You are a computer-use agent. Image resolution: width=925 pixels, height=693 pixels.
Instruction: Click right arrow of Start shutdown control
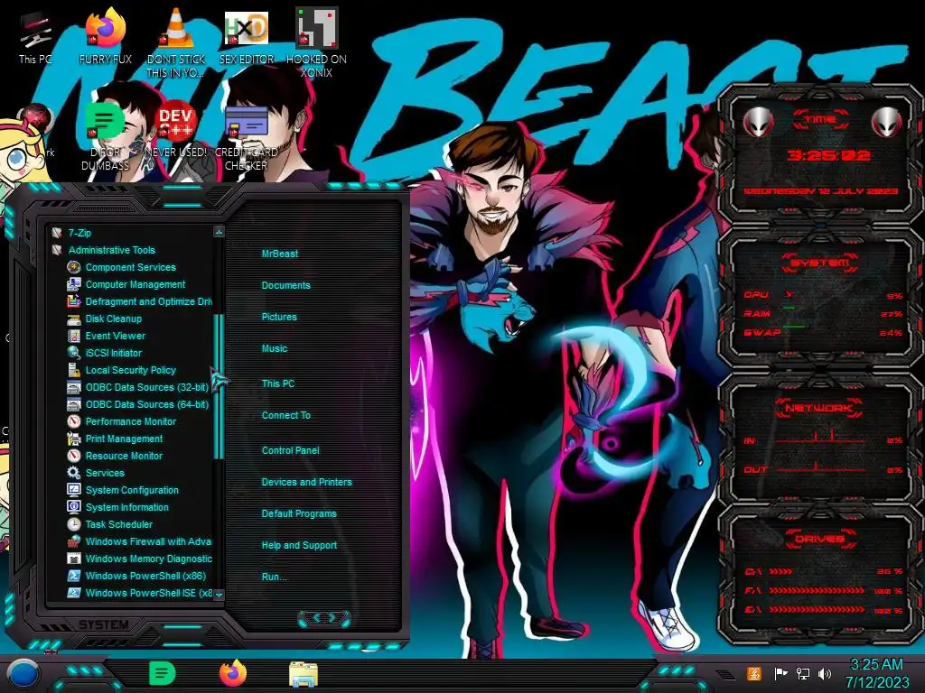332,617
